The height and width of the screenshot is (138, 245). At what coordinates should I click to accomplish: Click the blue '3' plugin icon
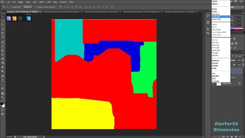[29, 18]
